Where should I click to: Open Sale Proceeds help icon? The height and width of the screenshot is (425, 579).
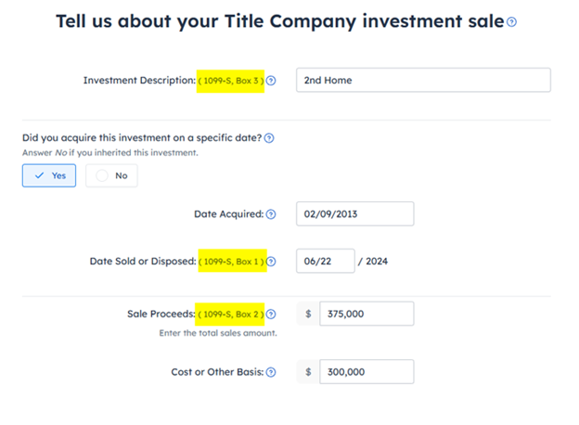pos(271,315)
